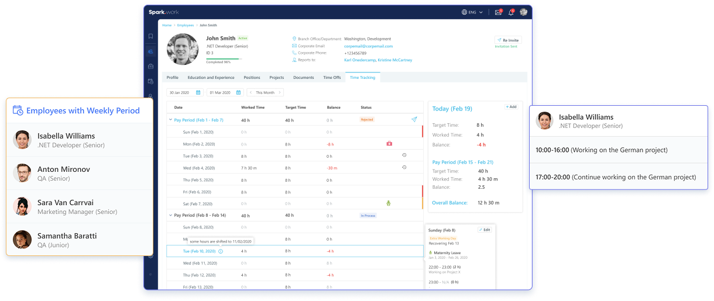Open corpemail@corpemail.com email link
Viewport: 714px width, 301px height.
368,46
